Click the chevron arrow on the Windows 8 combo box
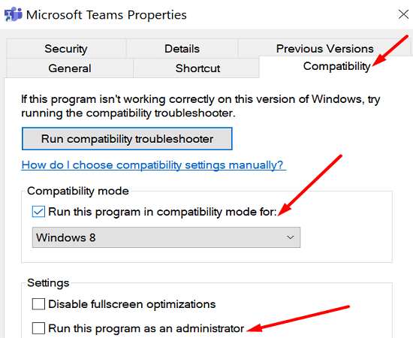The image size is (413, 338). (291, 237)
